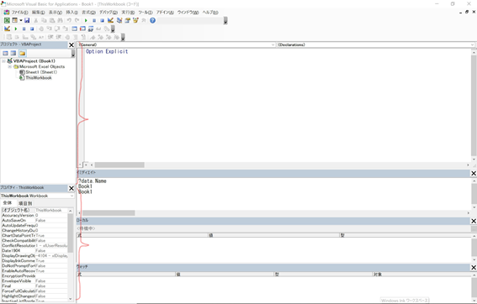Screen dimensions: 477x304
Task: Close the ローカル window
Action: click(474, 221)
